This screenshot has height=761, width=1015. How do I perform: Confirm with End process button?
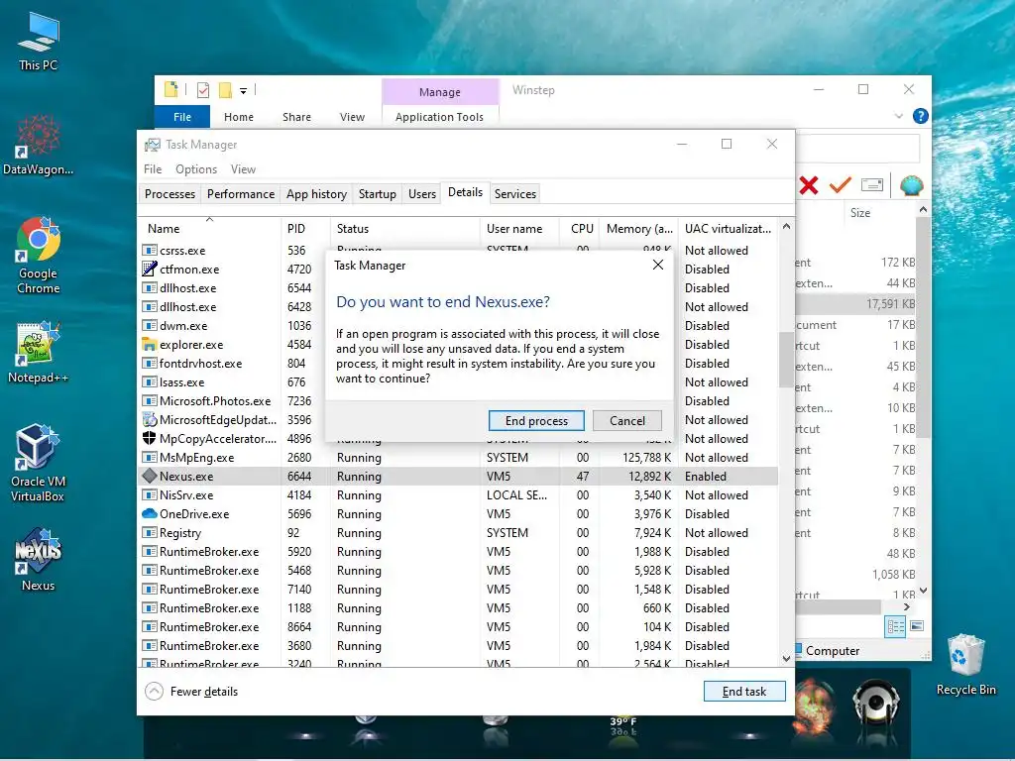click(536, 420)
